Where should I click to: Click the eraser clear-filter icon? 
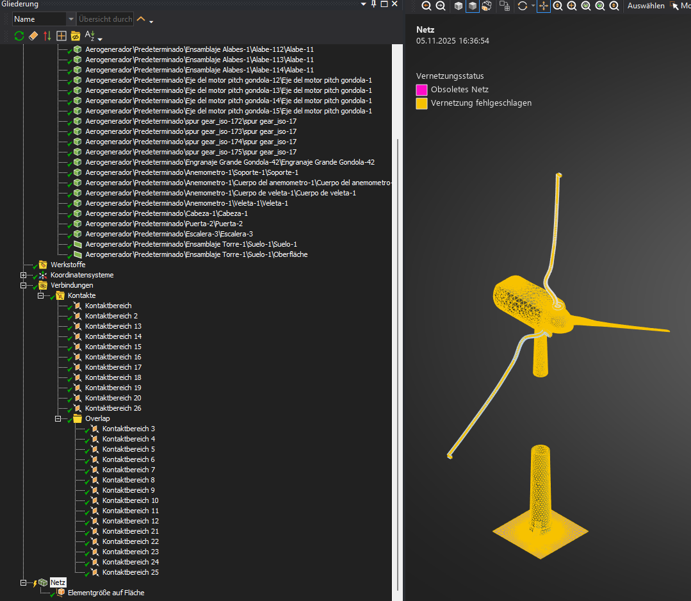[x=33, y=36]
